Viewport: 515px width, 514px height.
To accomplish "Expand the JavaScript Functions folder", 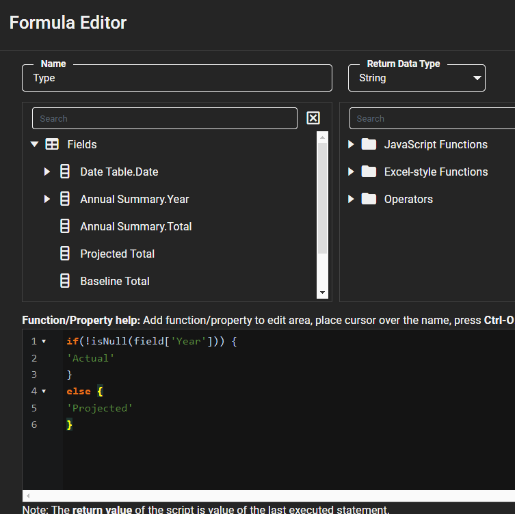I will coord(351,144).
